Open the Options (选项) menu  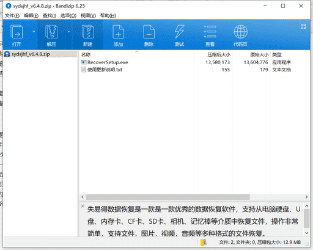[68, 16]
